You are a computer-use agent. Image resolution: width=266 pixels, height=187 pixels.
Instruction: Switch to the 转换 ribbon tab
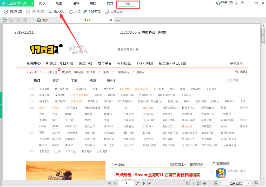point(93,3)
